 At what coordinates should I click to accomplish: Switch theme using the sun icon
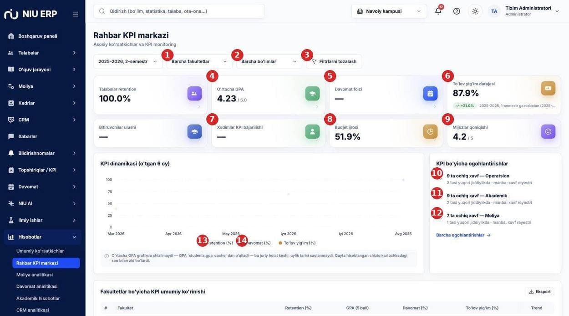point(475,11)
